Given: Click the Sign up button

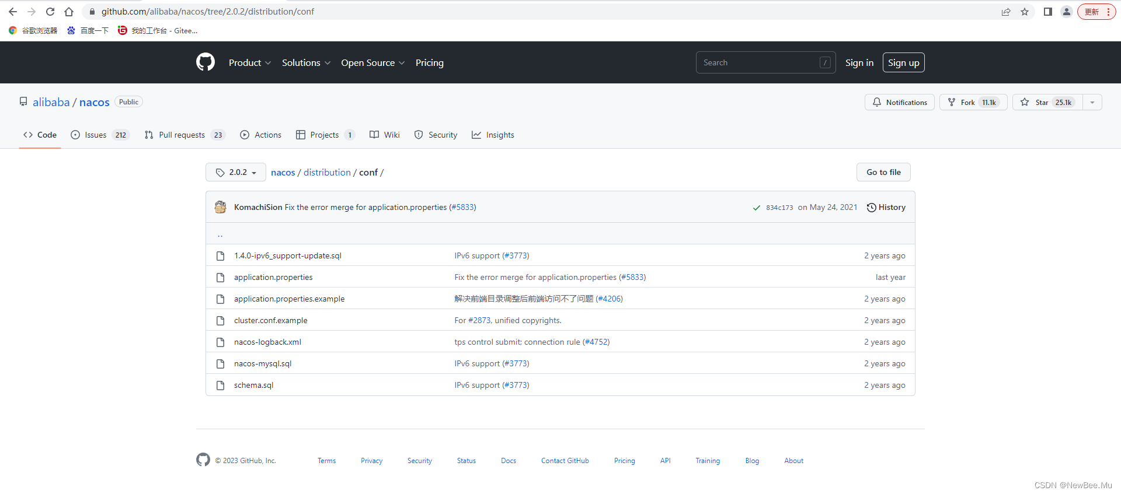Looking at the screenshot, I should tap(904, 62).
